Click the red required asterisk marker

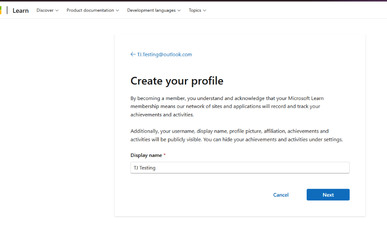[164, 154]
